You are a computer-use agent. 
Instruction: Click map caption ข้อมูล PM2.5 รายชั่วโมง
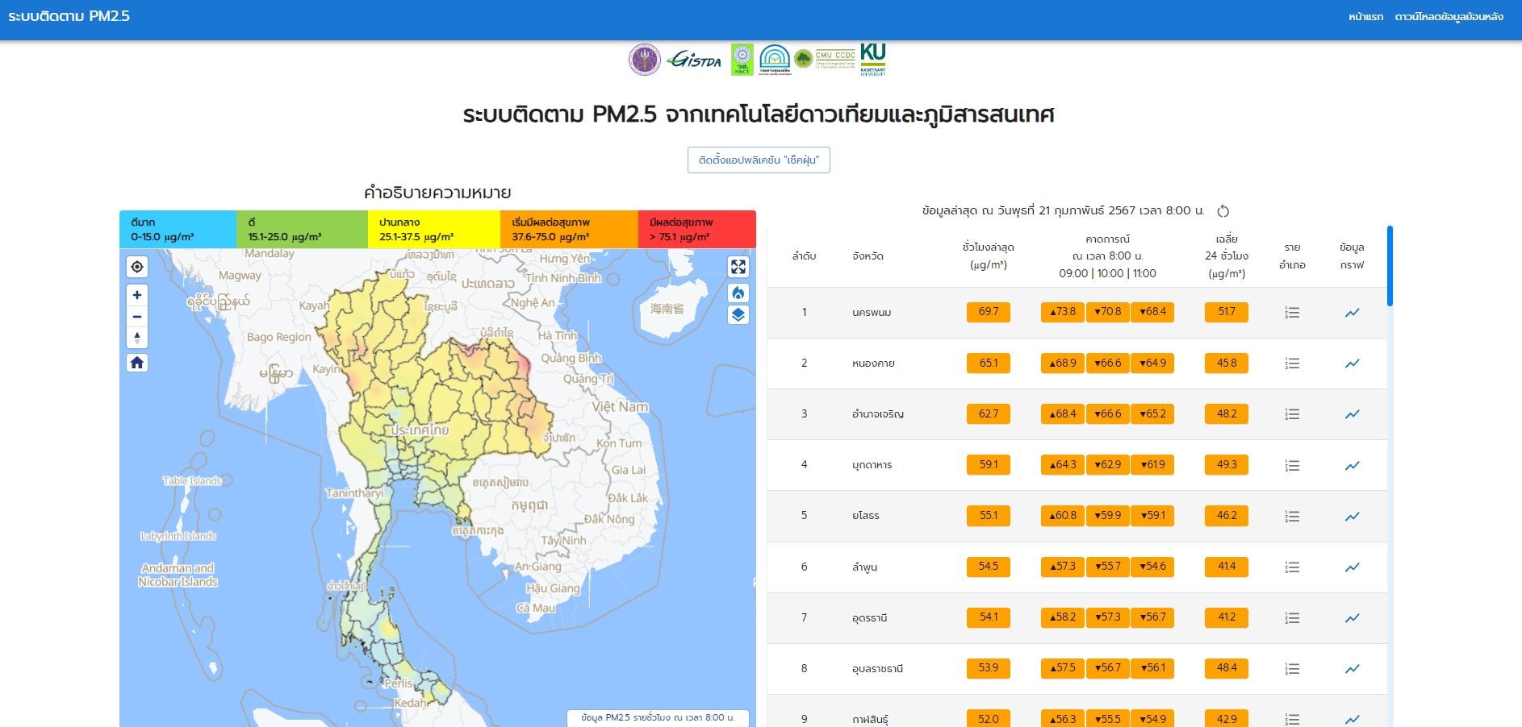pyautogui.click(x=658, y=717)
